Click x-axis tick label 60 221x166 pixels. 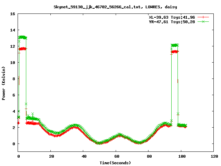pos(117,156)
